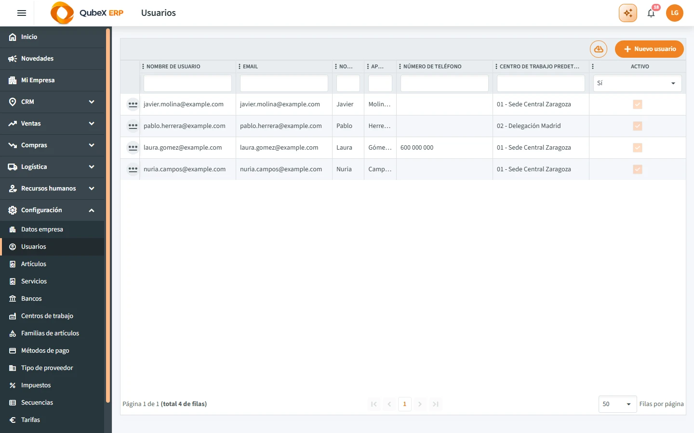Go to Inicio in the sidebar

point(52,37)
